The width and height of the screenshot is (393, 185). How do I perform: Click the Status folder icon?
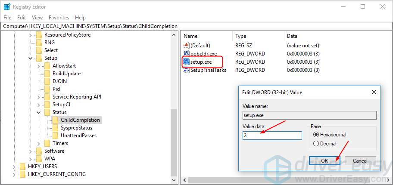(x=47, y=112)
